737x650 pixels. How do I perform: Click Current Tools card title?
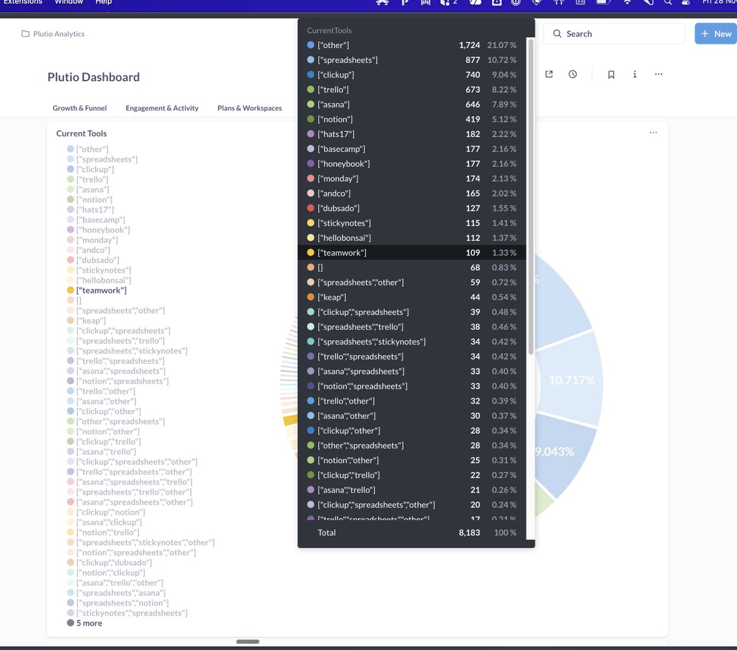click(82, 133)
